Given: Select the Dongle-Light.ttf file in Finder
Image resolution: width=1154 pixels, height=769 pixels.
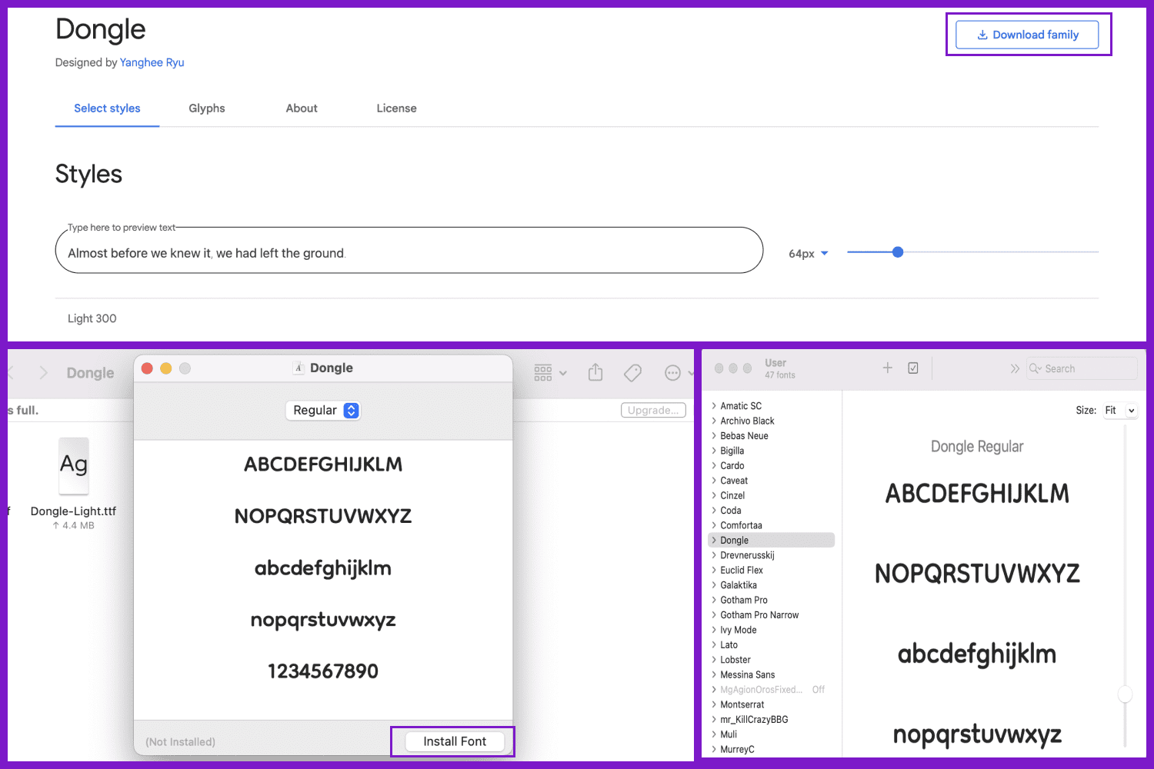Looking at the screenshot, I should pyautogui.click(x=74, y=484).
